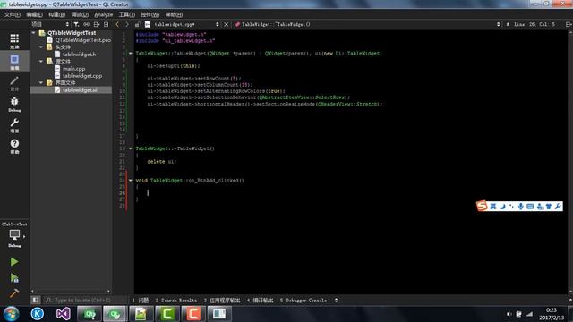The image size is (573, 322).
Task: Close tablewidget.cpp document with X
Action: [x=226, y=24]
